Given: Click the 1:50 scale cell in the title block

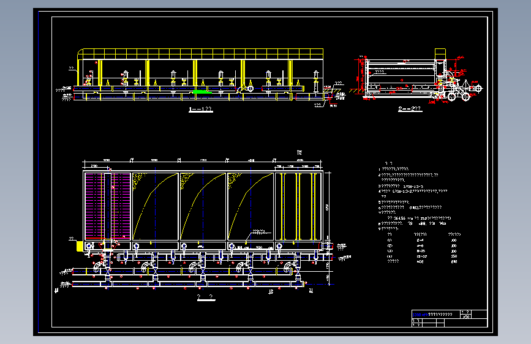Looking at the screenshot, I should click(x=466, y=316).
